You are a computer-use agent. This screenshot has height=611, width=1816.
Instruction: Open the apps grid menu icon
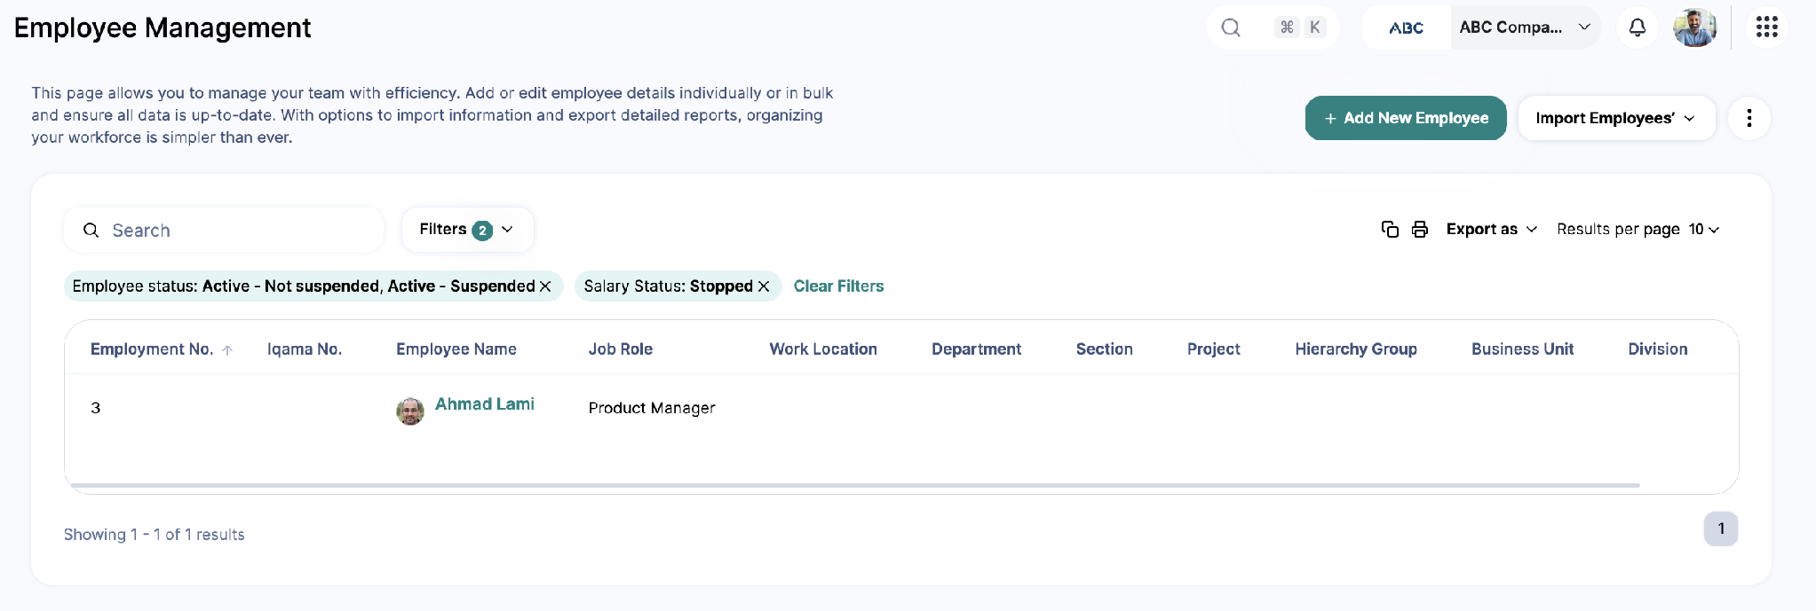[1766, 27]
